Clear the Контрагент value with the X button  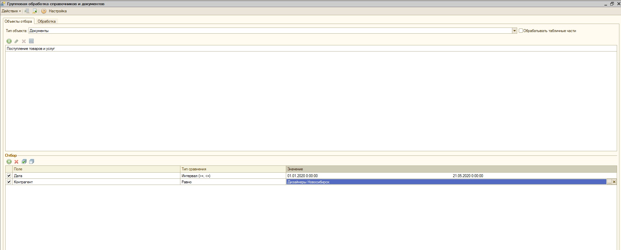[614, 182]
